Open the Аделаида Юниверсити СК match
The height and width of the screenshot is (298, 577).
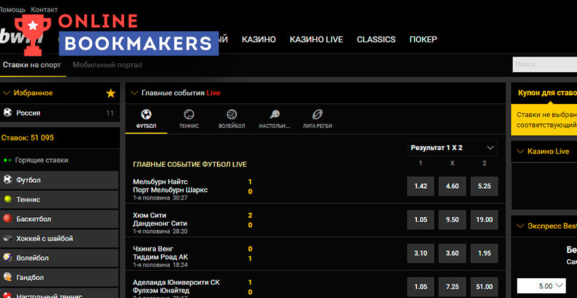pos(176,287)
